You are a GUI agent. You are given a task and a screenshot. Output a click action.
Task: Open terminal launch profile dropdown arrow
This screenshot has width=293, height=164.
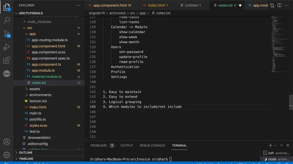tap(275, 146)
